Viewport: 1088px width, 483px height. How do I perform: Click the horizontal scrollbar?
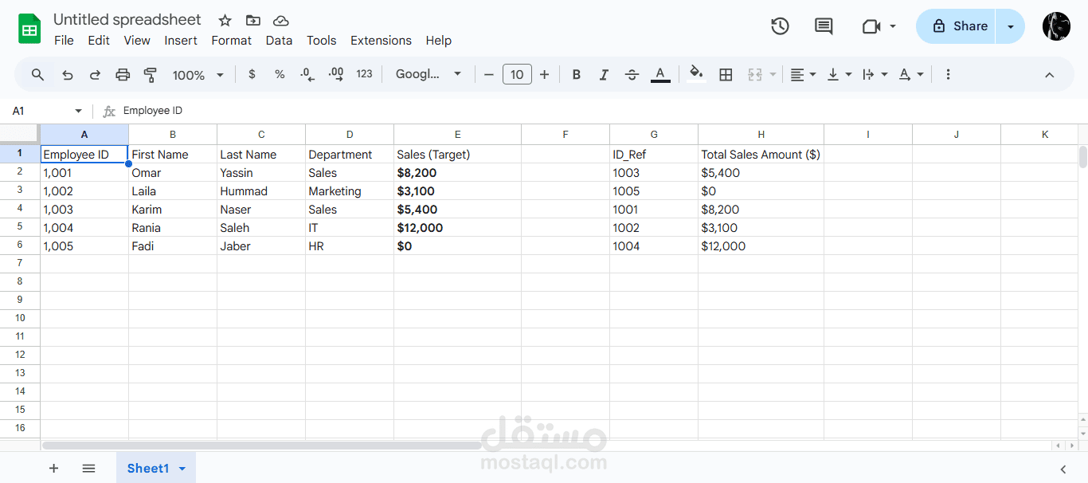click(x=261, y=446)
